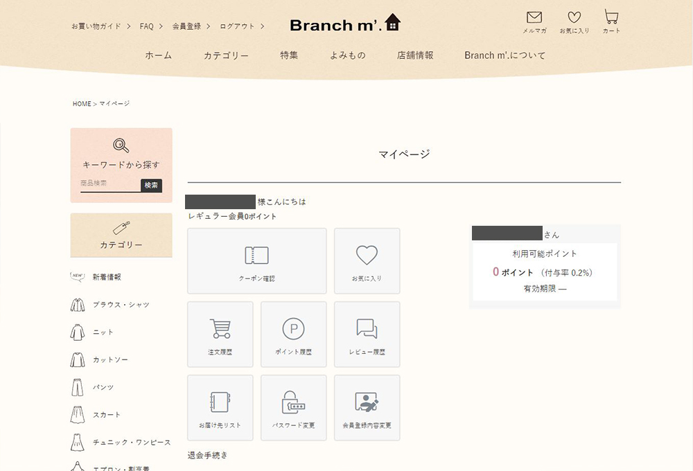
Task: Open the 特集 menu item
Action: [289, 55]
